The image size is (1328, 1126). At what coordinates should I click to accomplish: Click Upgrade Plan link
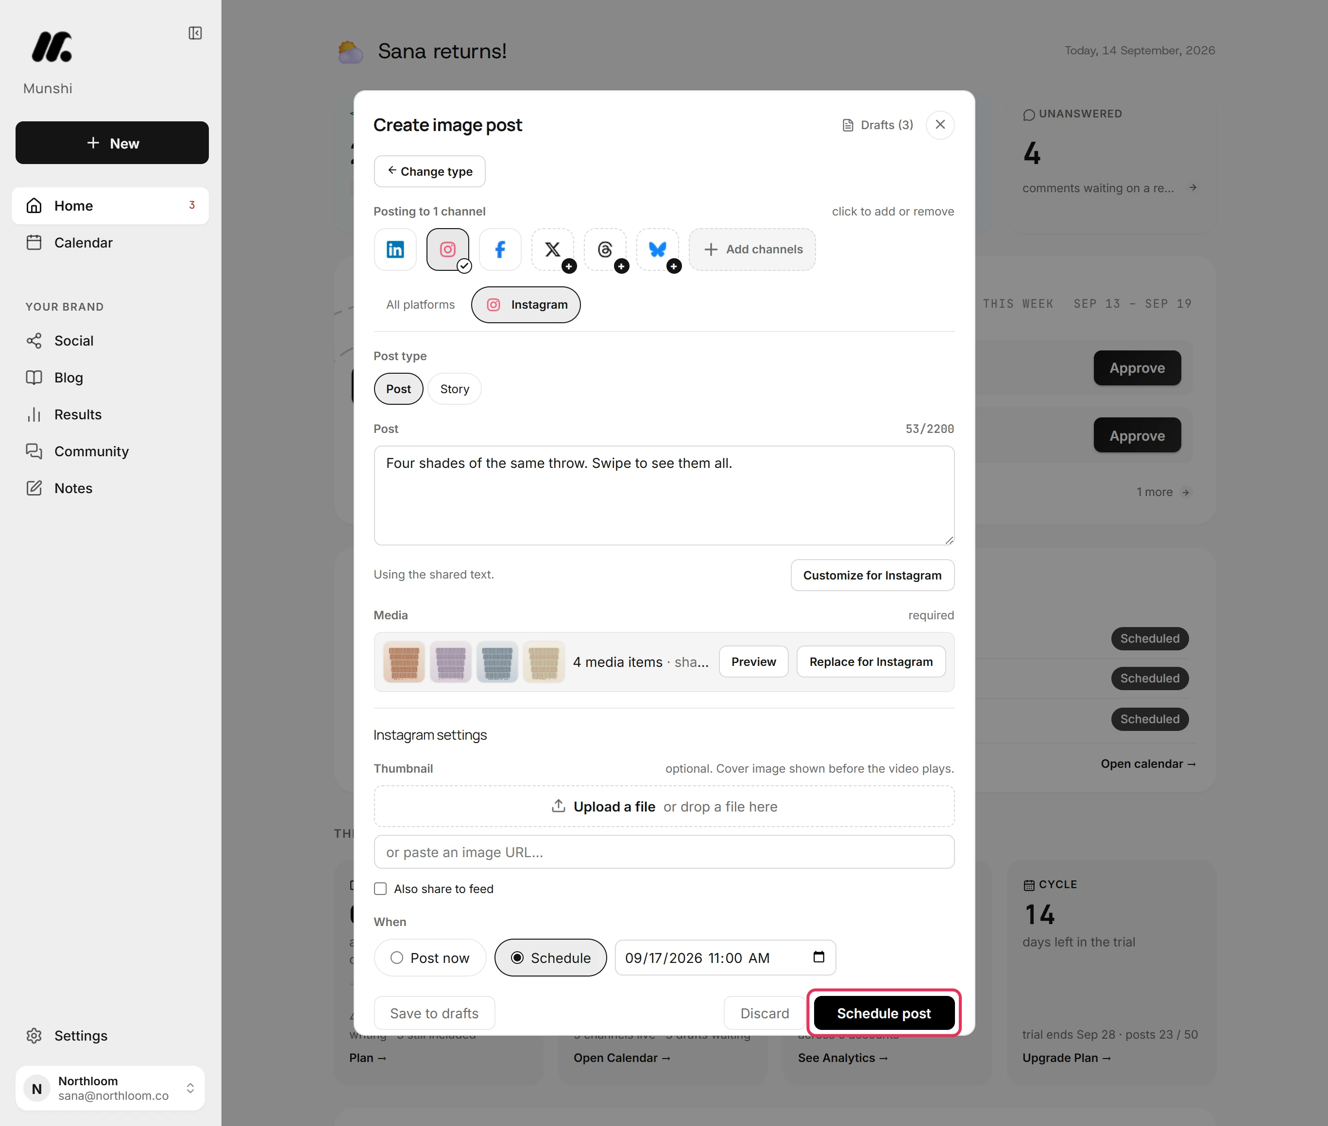pos(1066,1058)
